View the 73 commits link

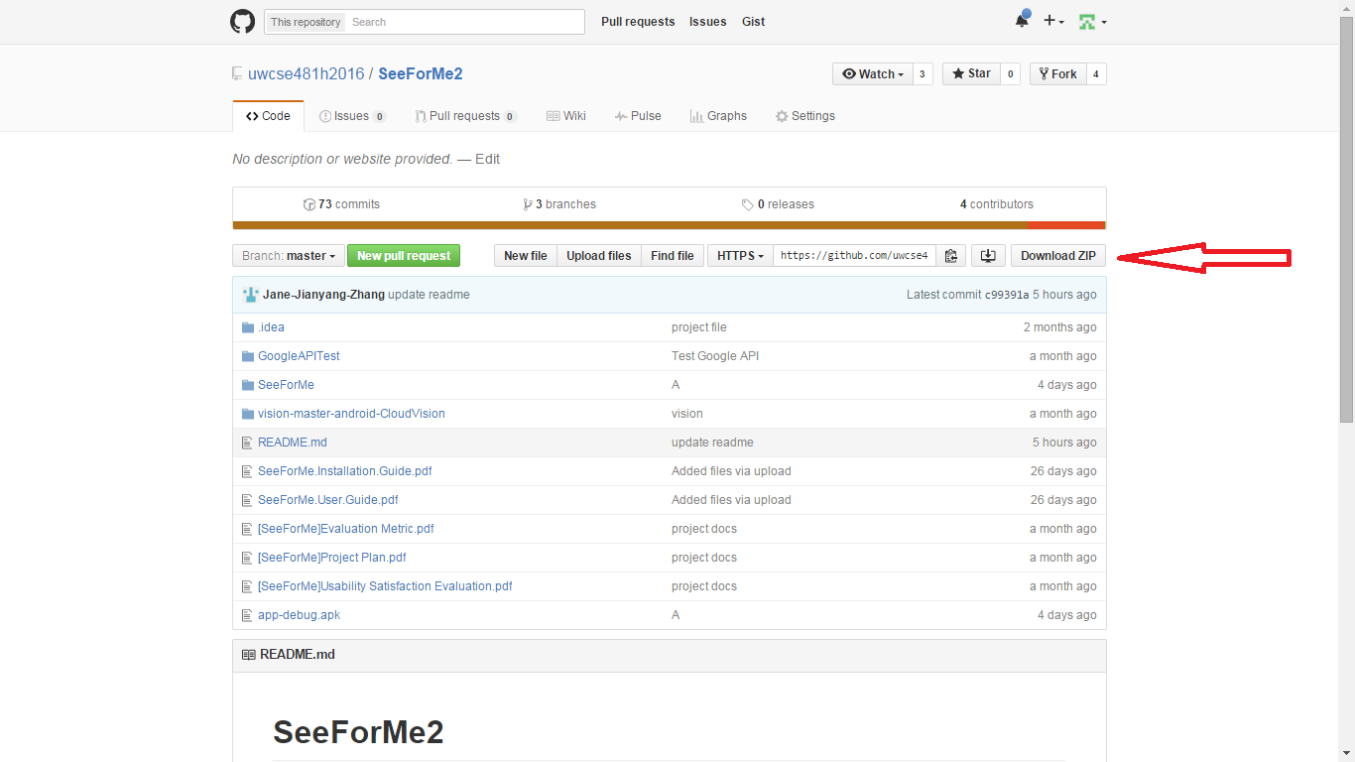click(341, 204)
